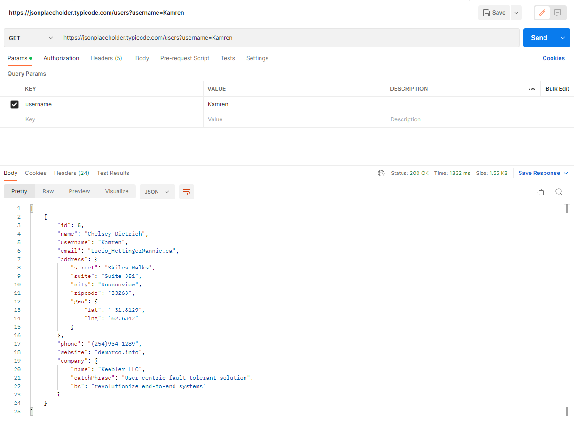Select the Visualize view

(x=117, y=191)
